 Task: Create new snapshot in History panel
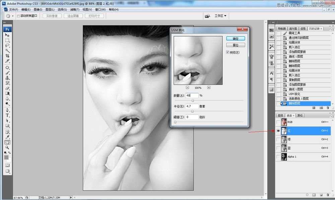(321, 108)
